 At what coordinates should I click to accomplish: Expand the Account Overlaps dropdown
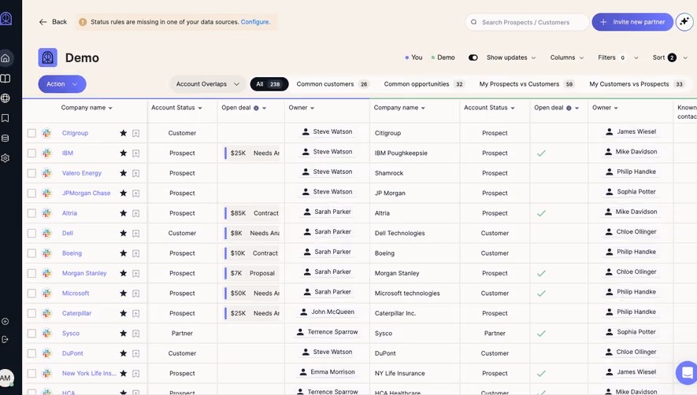(x=208, y=84)
